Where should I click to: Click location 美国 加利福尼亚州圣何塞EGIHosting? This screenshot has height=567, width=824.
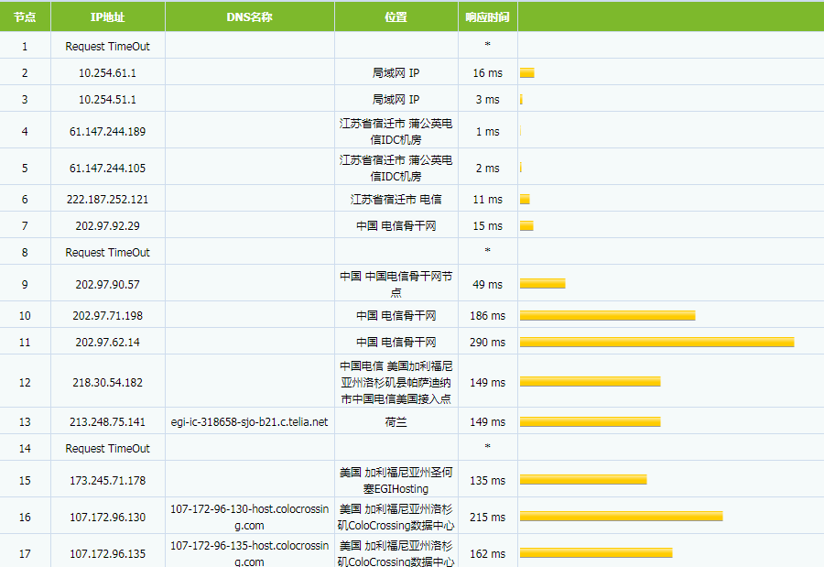click(x=396, y=480)
